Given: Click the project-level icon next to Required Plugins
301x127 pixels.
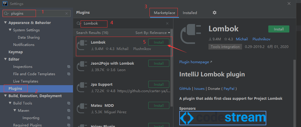Looking at the screenshot, I should click(69, 125).
